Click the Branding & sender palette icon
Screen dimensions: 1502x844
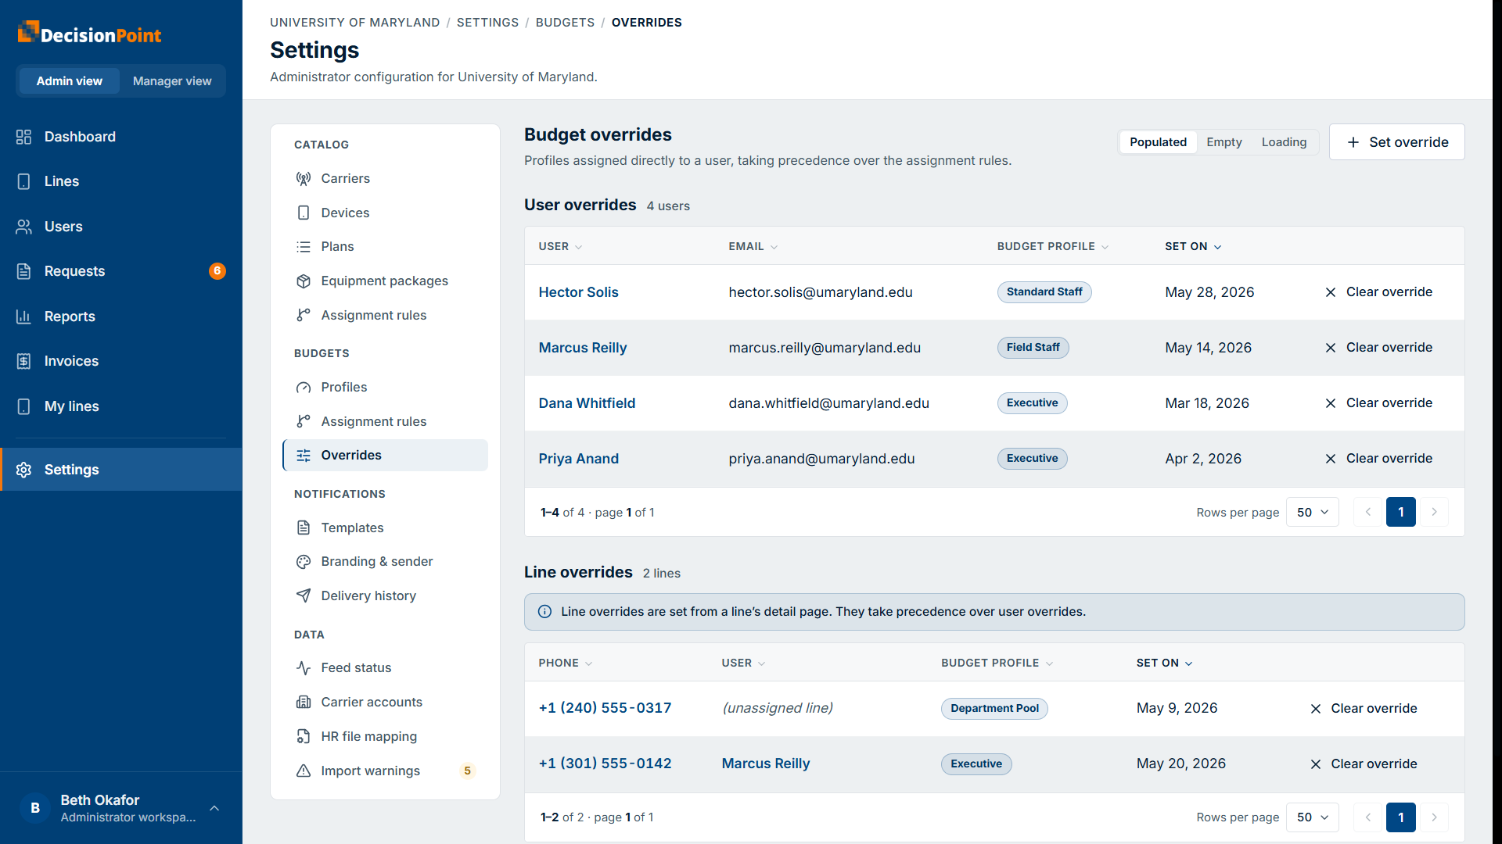304,562
